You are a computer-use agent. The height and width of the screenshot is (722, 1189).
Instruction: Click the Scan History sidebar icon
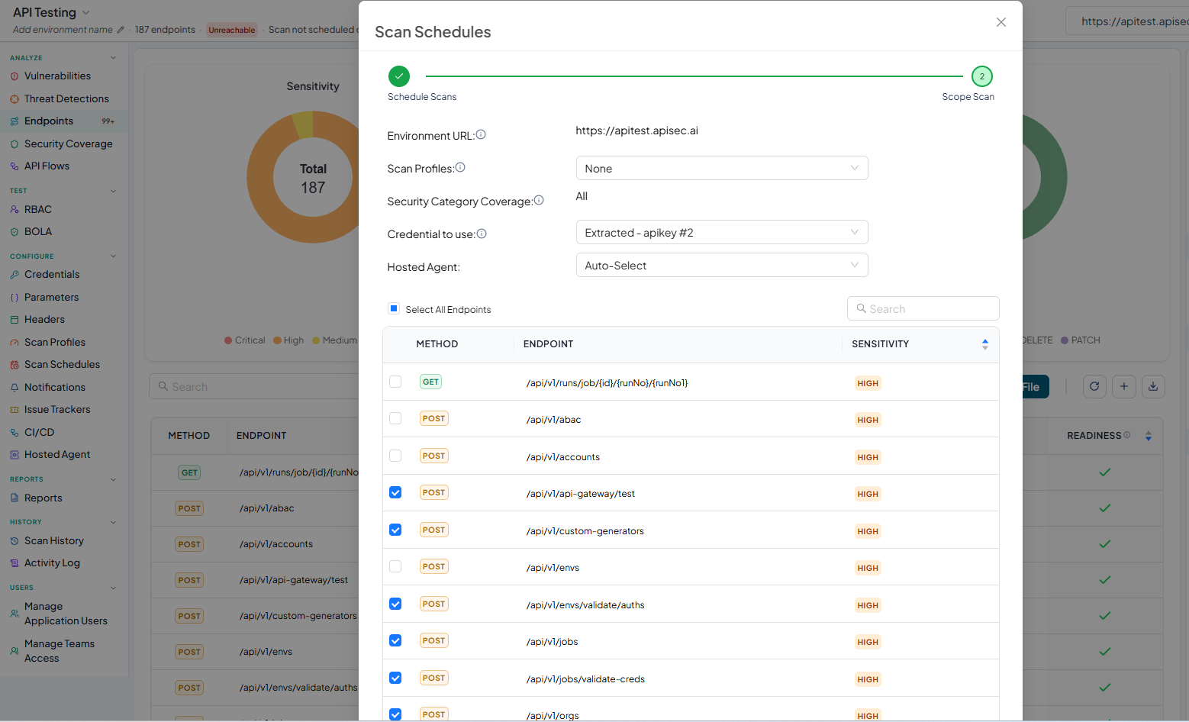click(x=14, y=541)
